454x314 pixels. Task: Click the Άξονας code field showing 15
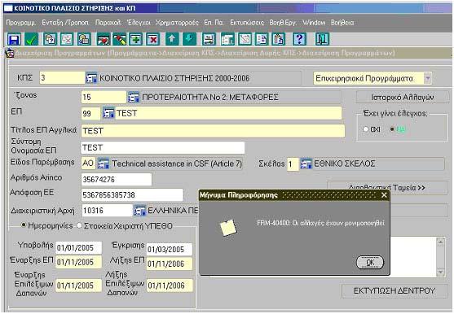(x=104, y=98)
